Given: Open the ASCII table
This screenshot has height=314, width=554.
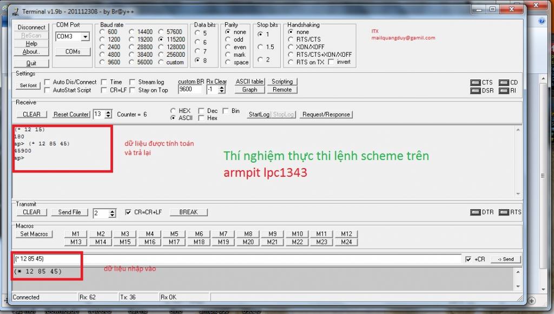Looking at the screenshot, I should (250, 82).
